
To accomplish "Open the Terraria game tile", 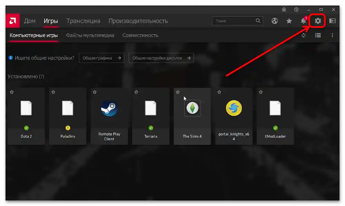I will 151,116.
